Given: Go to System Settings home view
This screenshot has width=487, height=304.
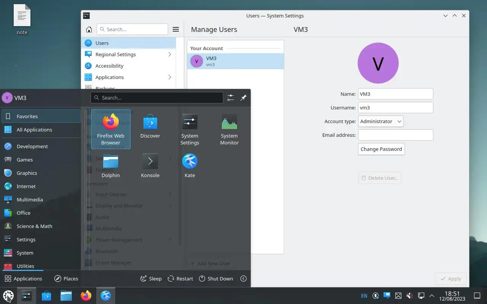Looking at the screenshot, I should click(x=89, y=29).
